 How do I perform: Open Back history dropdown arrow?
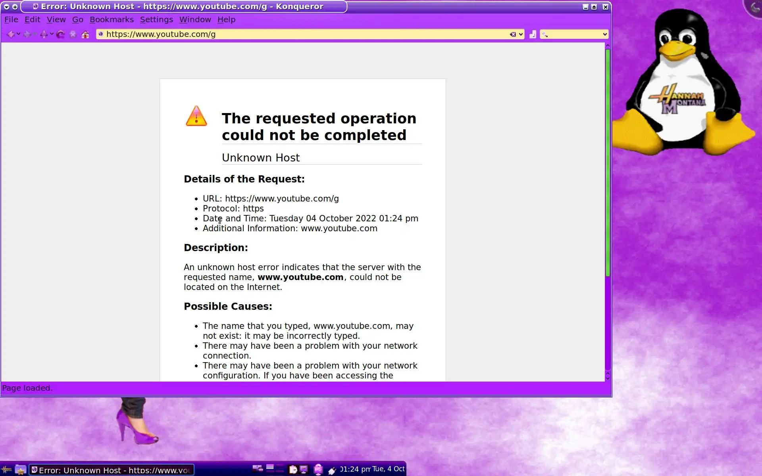(18, 35)
